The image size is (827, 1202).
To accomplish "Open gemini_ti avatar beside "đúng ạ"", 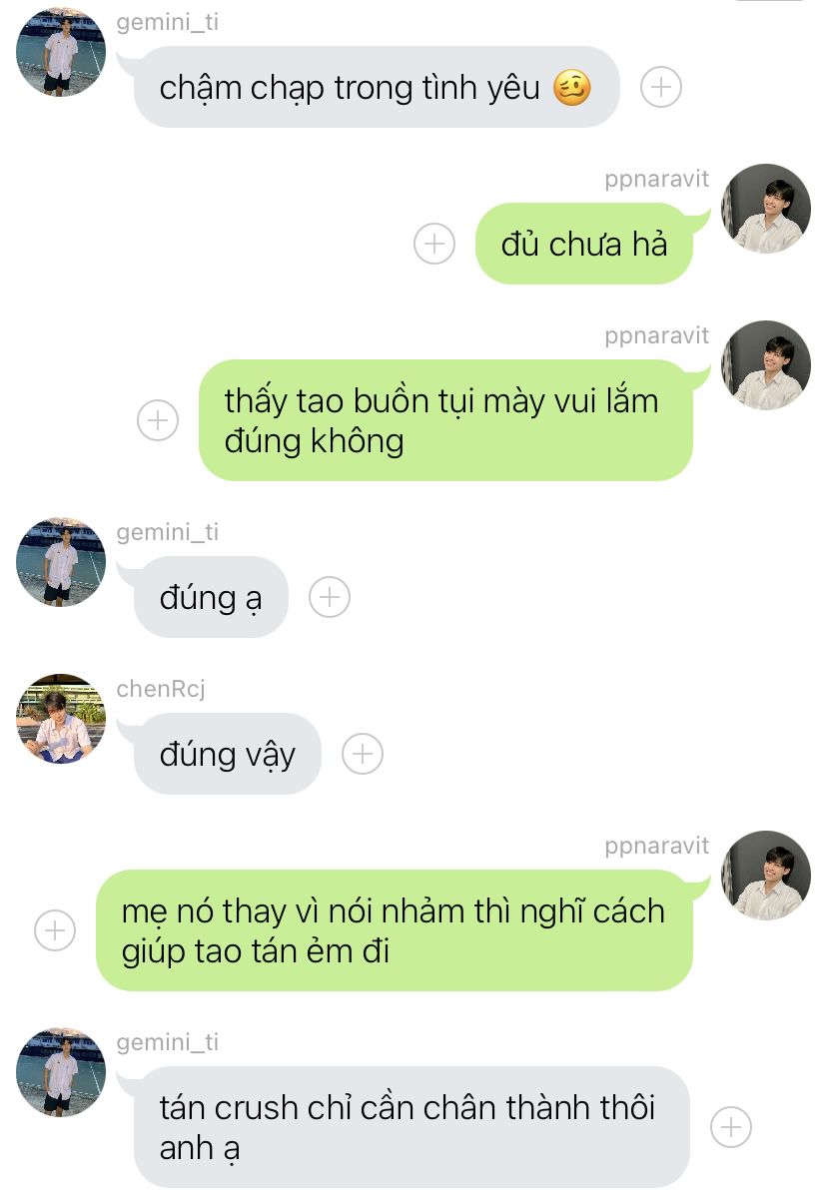I will point(61,561).
